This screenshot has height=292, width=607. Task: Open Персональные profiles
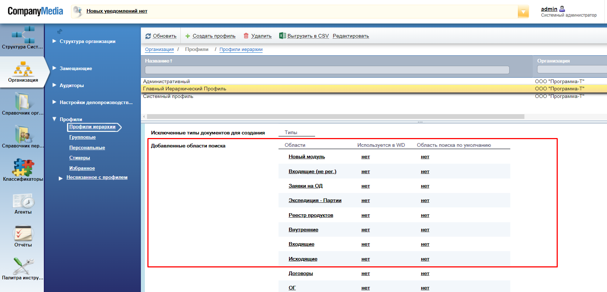click(x=87, y=148)
